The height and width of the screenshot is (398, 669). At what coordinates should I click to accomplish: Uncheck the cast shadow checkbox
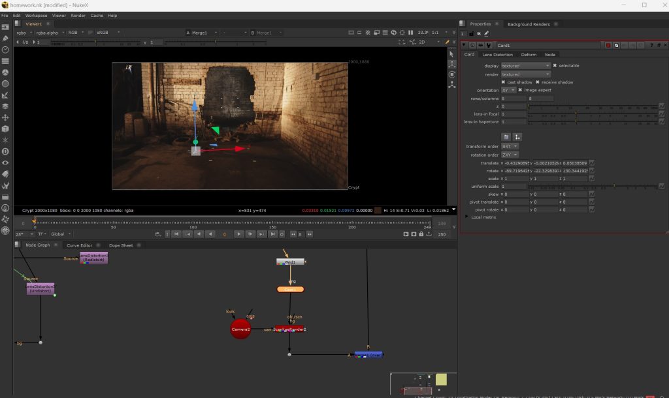click(x=503, y=82)
